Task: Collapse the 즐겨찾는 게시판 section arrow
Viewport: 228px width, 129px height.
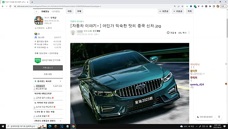Action: click(x=60, y=81)
